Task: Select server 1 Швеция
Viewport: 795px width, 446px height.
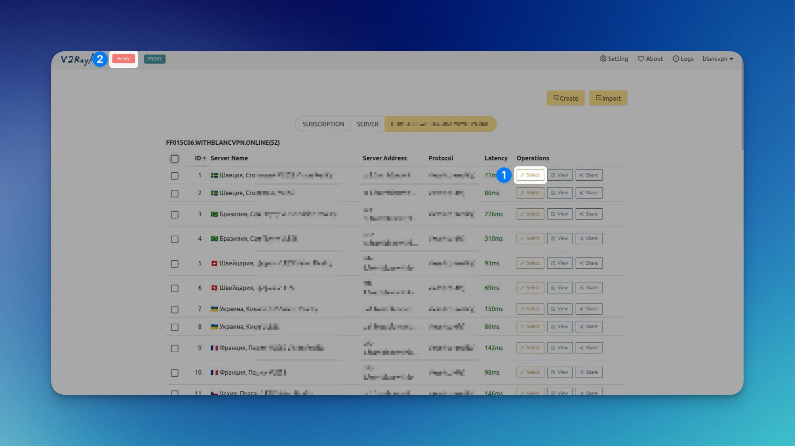Action: point(530,175)
